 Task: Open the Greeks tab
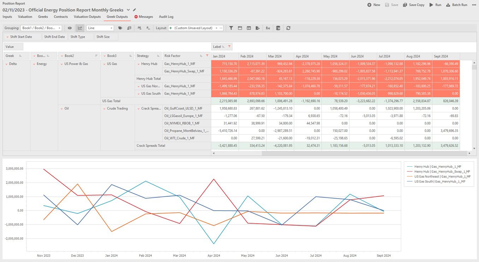[x=43, y=17]
